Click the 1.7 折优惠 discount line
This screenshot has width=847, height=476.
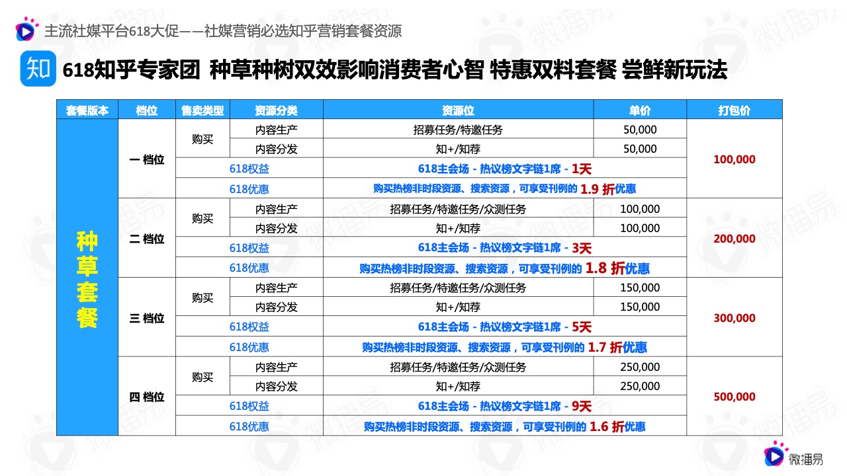(x=504, y=347)
